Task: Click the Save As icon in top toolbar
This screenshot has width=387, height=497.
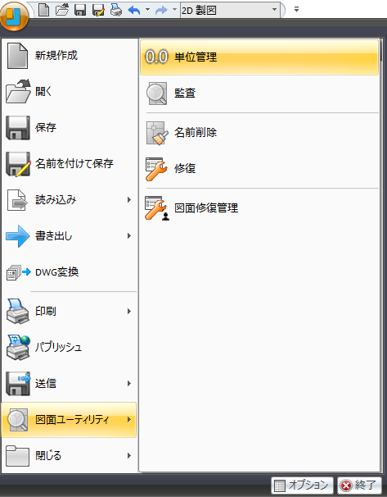Action: pyautogui.click(x=98, y=10)
